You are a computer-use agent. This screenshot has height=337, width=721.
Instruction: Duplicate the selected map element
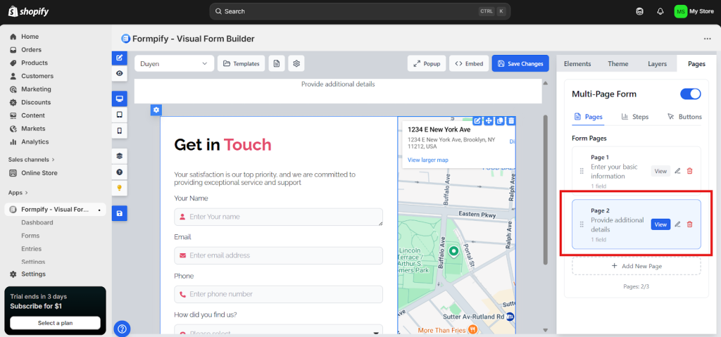(500, 122)
